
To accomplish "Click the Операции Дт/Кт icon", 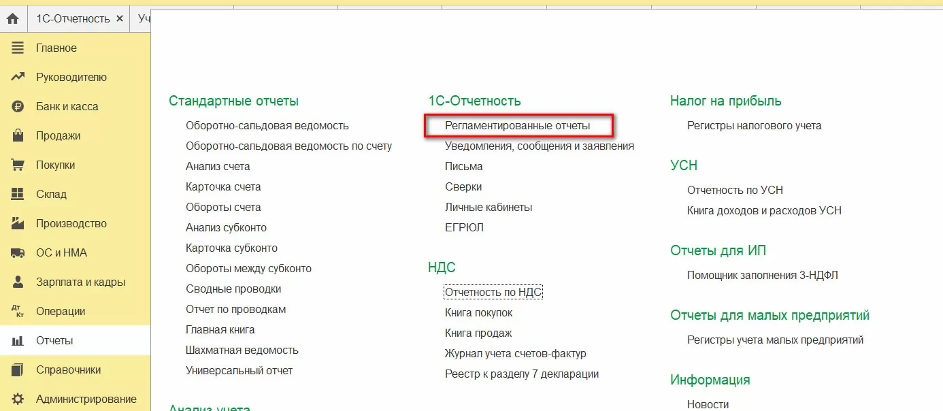I will click(18, 312).
